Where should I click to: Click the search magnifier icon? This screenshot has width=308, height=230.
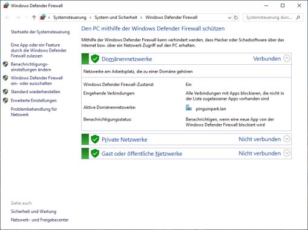298,18
